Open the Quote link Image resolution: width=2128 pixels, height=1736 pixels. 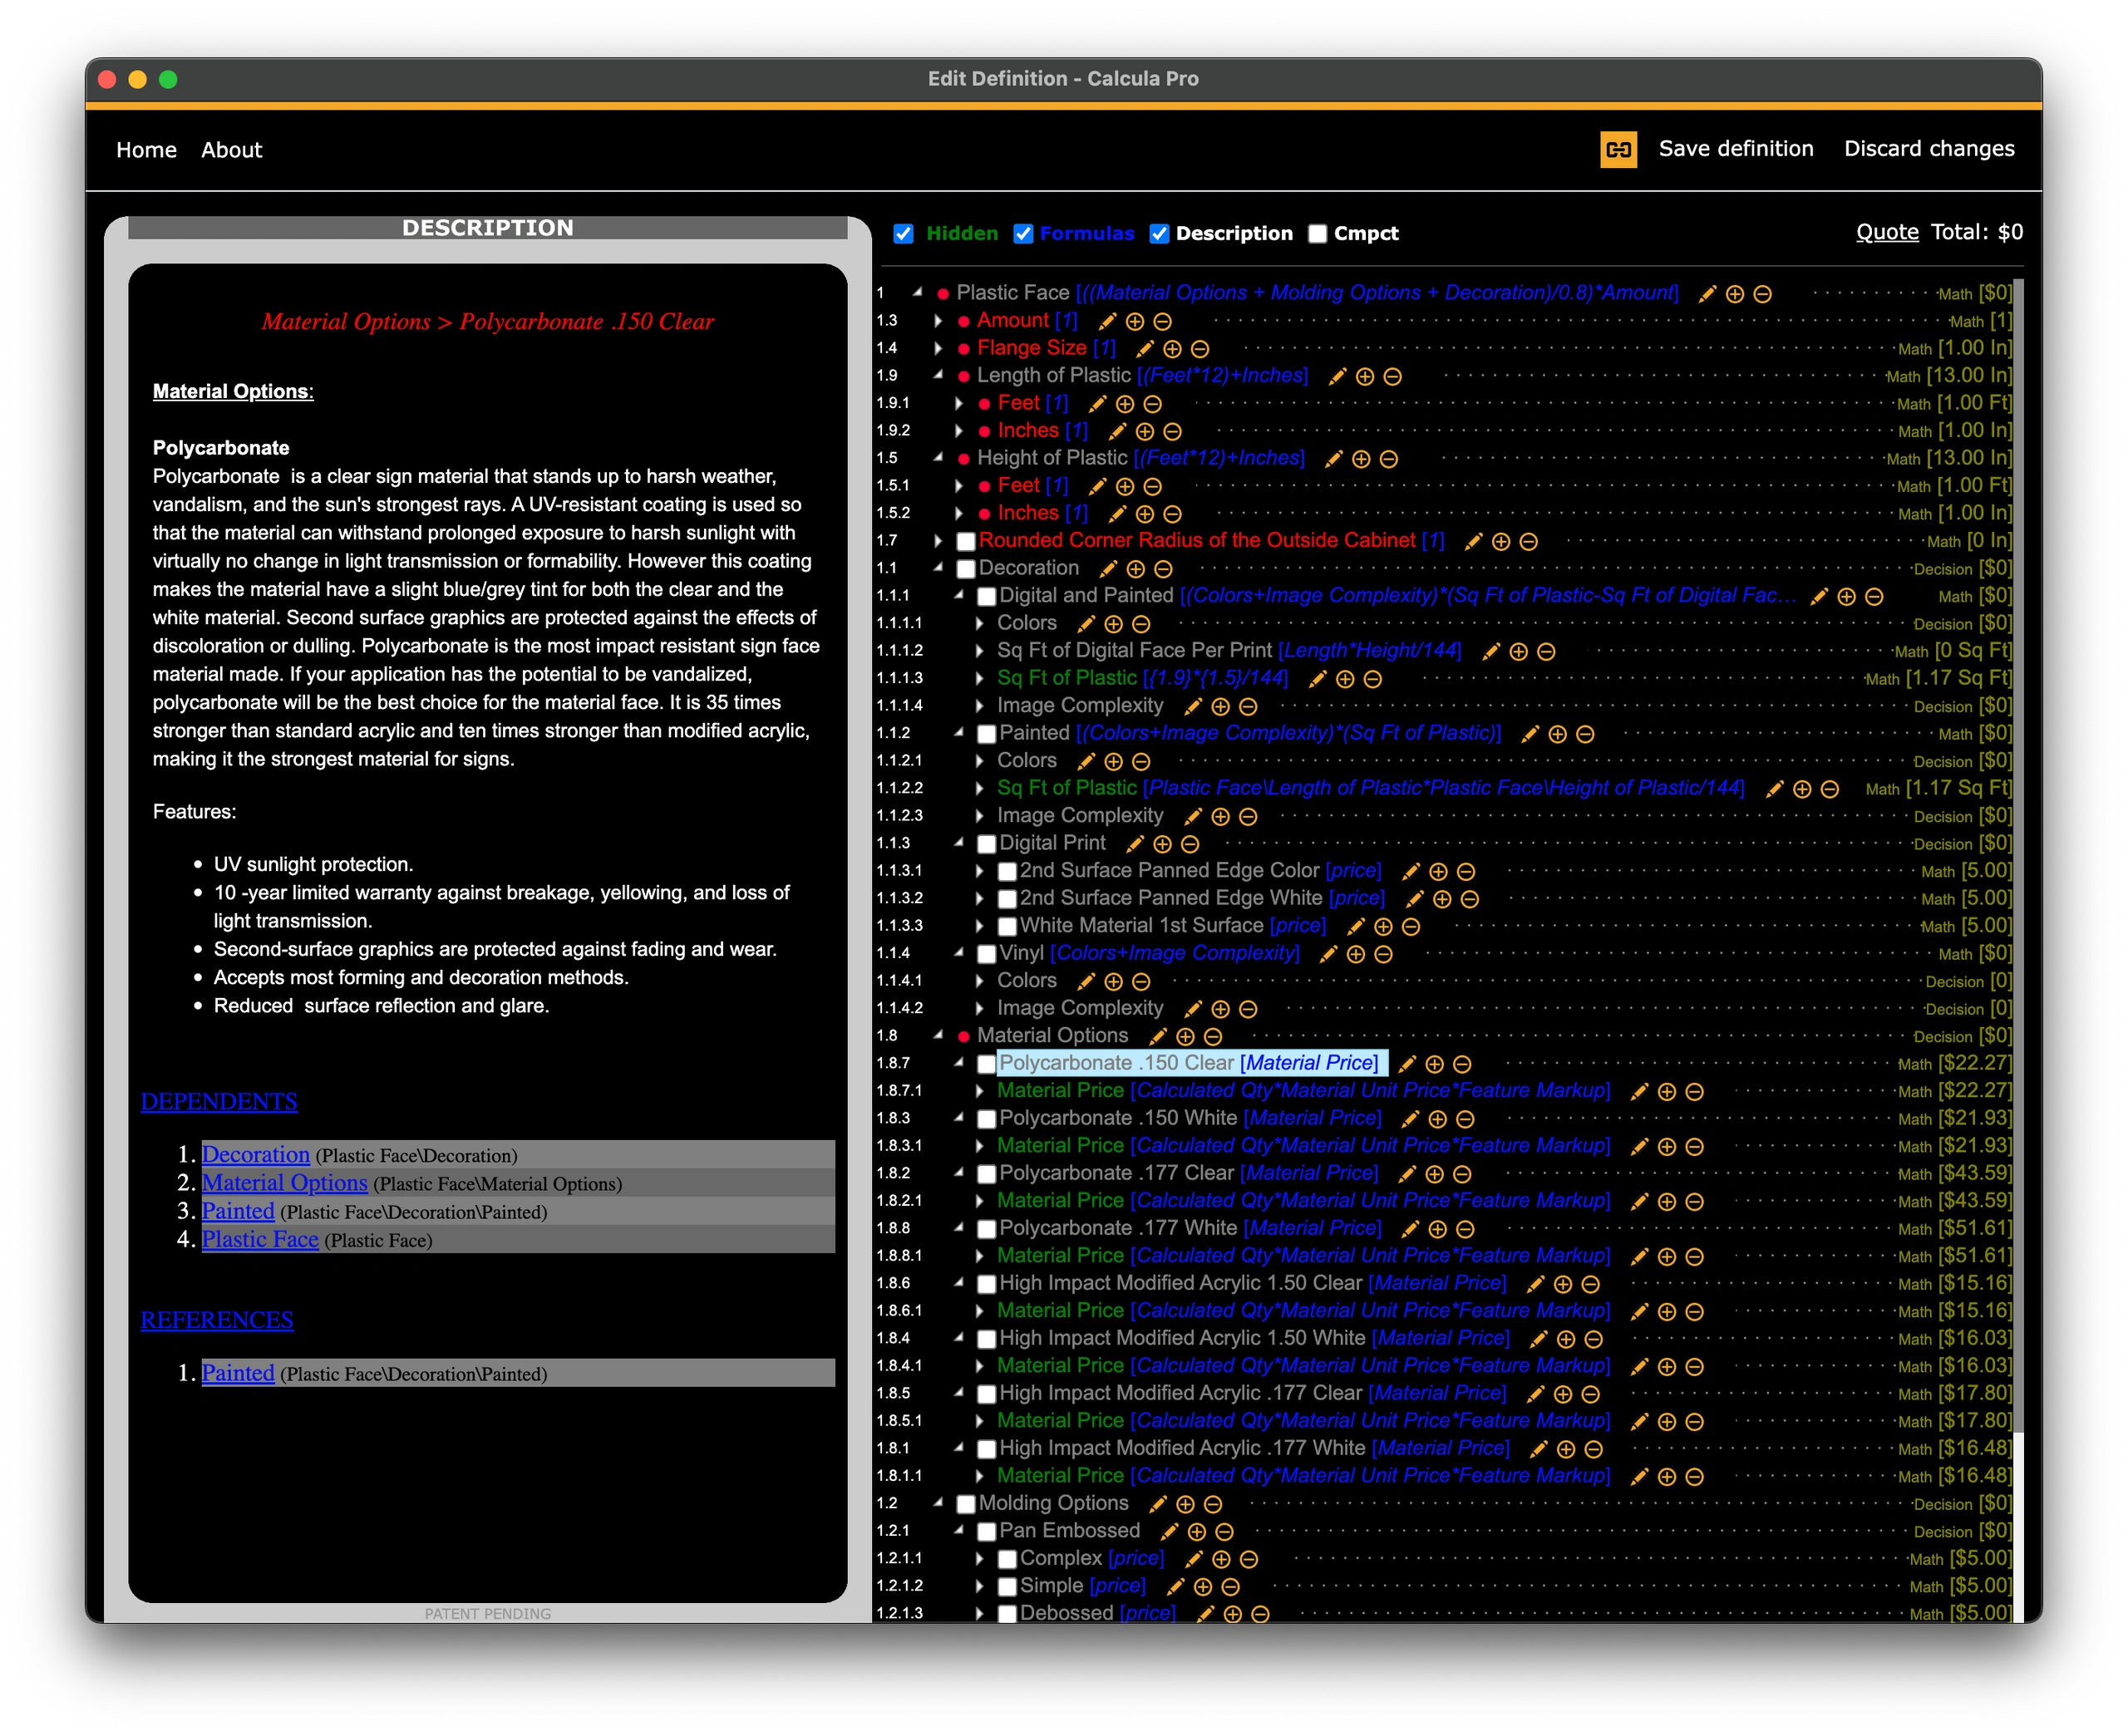(1886, 232)
